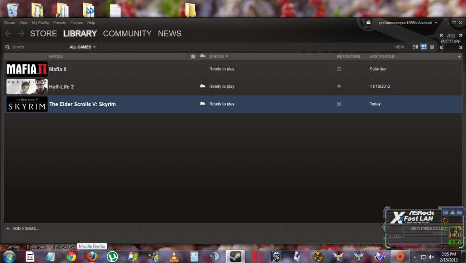The width and height of the screenshot is (466, 263).
Task: Select The Elder Scrolls V: Skyrim title
Action: coord(82,104)
